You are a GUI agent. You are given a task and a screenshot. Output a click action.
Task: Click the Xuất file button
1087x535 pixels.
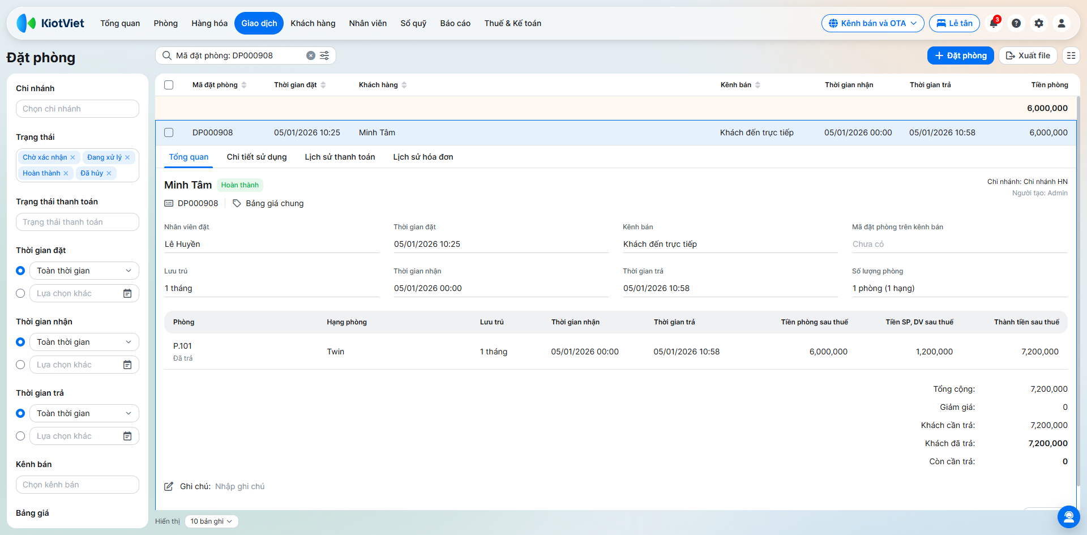tap(1028, 55)
